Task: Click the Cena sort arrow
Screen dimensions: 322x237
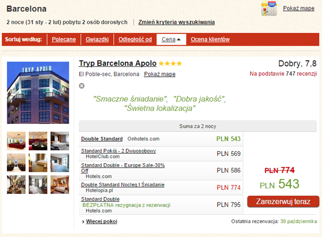Action: [179, 40]
